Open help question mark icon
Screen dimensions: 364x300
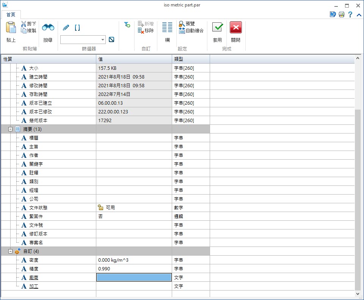coord(350,15)
